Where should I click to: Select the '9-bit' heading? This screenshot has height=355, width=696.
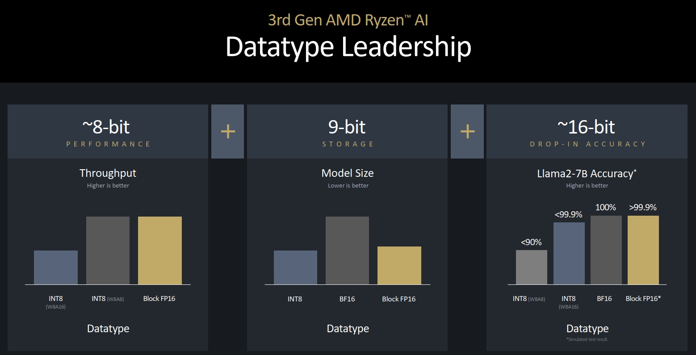pyautogui.click(x=347, y=127)
